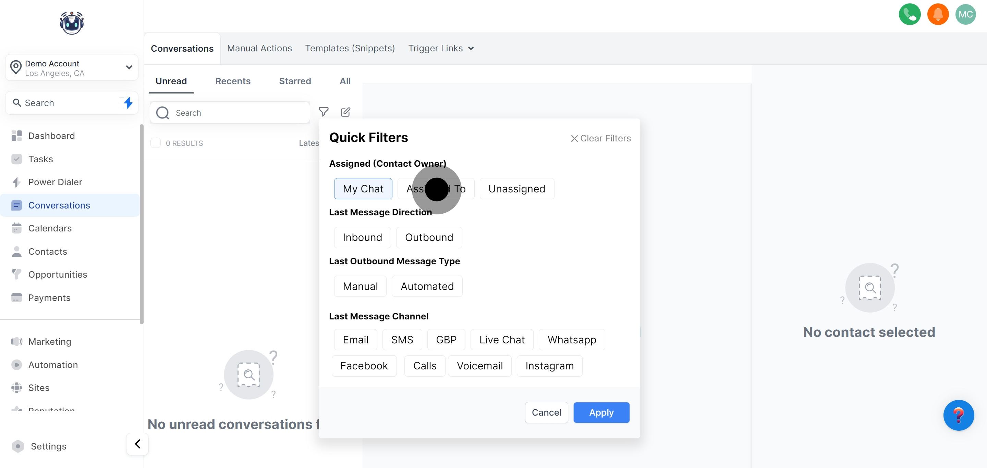Click the green phone dialer icon
The image size is (987, 468).
point(909,14)
